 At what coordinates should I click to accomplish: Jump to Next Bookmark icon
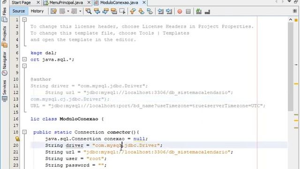pos(142,11)
